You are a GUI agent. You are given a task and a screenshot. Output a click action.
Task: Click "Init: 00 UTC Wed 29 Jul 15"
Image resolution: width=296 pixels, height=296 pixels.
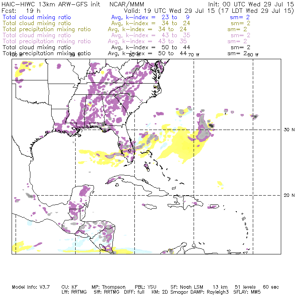click(251, 4)
